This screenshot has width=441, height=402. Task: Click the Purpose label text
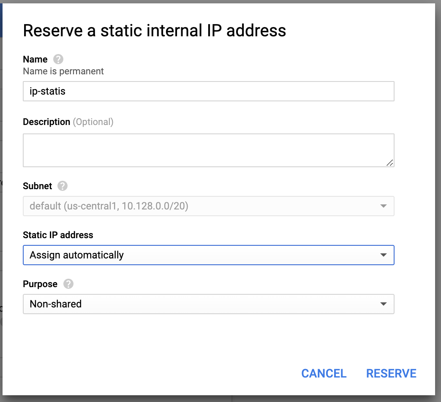(x=40, y=284)
